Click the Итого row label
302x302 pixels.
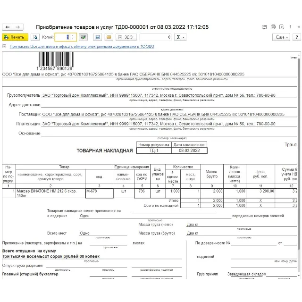(x=174, y=201)
